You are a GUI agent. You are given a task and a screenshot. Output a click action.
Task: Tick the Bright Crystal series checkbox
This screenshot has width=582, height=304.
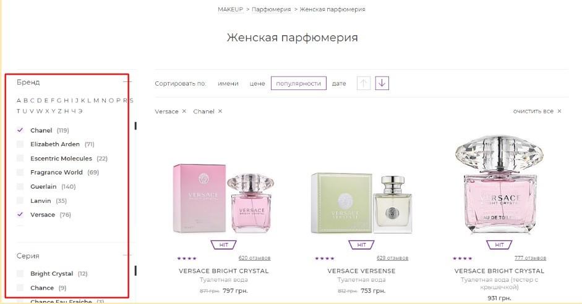20,274
